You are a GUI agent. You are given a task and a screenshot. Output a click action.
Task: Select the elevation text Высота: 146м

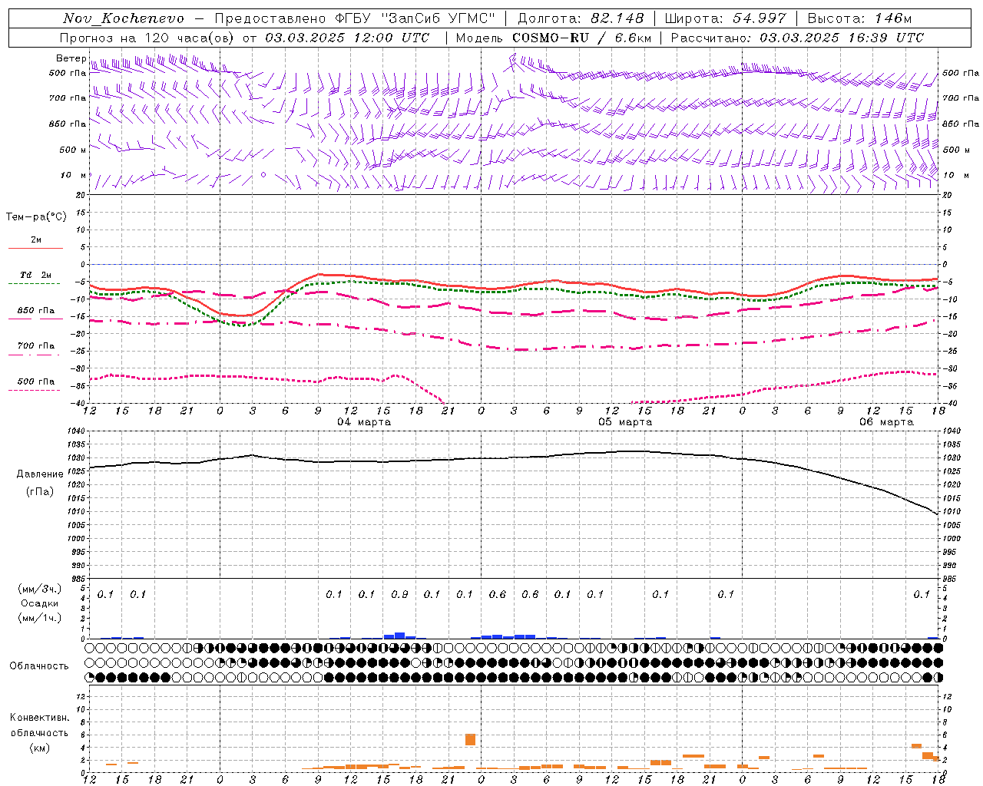pyautogui.click(x=859, y=18)
